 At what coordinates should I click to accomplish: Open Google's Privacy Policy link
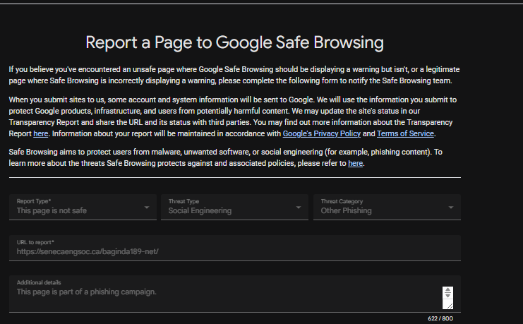[322, 133]
